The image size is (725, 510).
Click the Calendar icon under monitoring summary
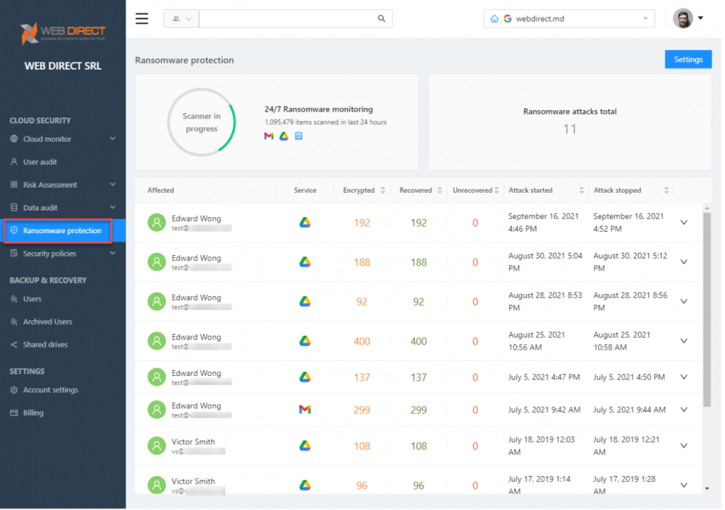click(x=299, y=135)
